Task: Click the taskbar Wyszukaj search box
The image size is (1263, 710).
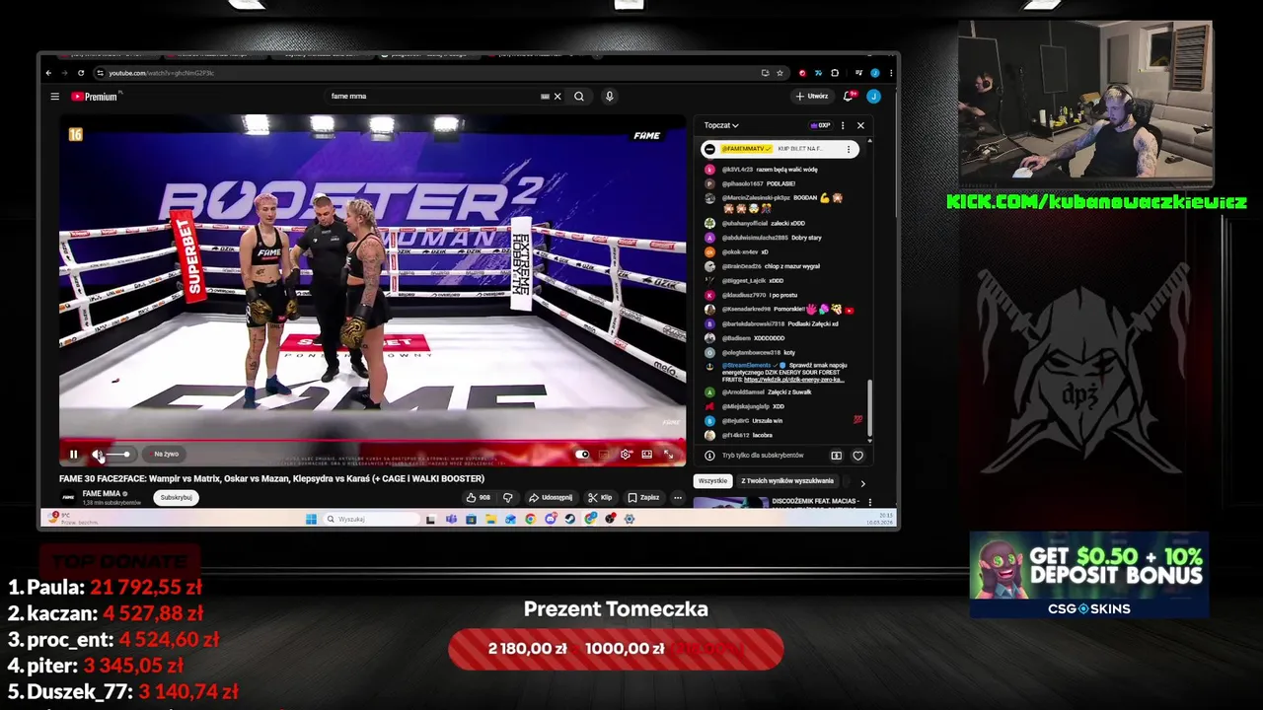Action: [x=371, y=519]
